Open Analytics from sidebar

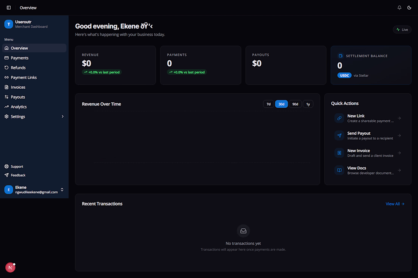click(x=34, y=107)
